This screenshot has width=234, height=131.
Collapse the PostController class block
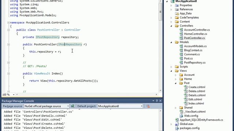pos(8,30)
